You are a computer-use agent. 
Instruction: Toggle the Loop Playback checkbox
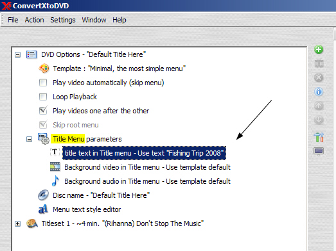(x=43, y=97)
